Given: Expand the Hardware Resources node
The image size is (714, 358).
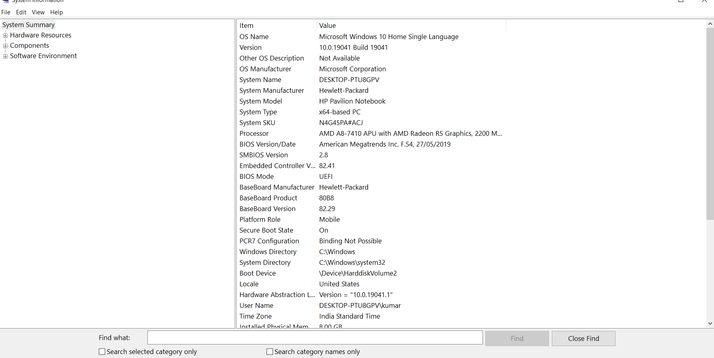Looking at the screenshot, I should 6,35.
